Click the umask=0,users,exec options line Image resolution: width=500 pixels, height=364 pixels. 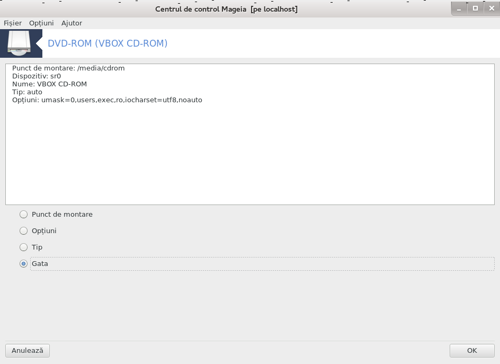[107, 100]
